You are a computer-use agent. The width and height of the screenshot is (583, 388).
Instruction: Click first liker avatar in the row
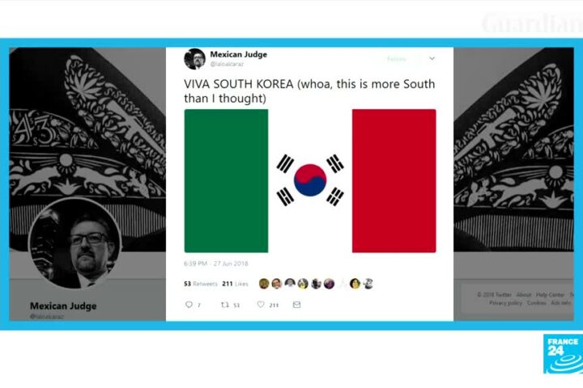pyautogui.click(x=264, y=284)
